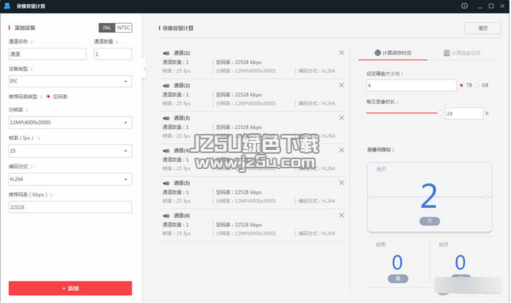
Task: Choose the GB disk size unit
Action: [x=477, y=85]
